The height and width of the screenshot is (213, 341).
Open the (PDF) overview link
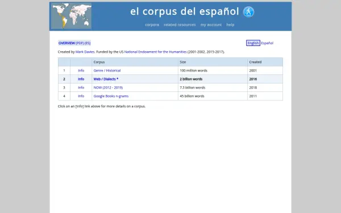click(80, 43)
